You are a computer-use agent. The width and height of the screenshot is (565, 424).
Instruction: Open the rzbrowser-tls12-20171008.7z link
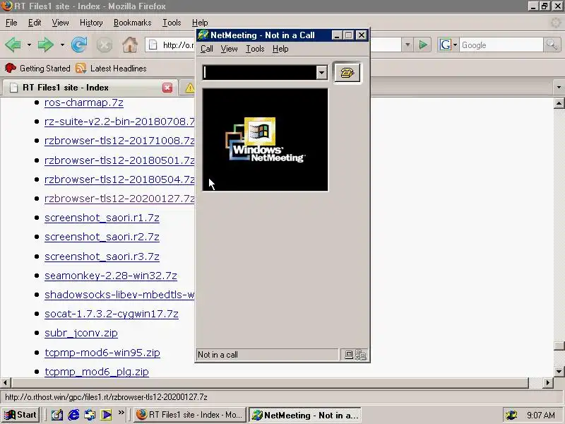pos(119,141)
